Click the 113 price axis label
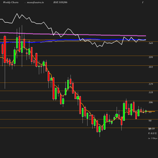The width and height of the screenshot is (158, 158). click(x=151, y=92)
